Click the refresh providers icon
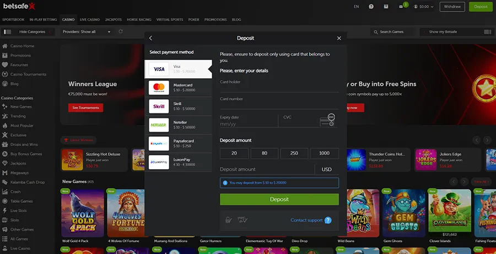This screenshot has height=254, width=496. (x=121, y=31)
